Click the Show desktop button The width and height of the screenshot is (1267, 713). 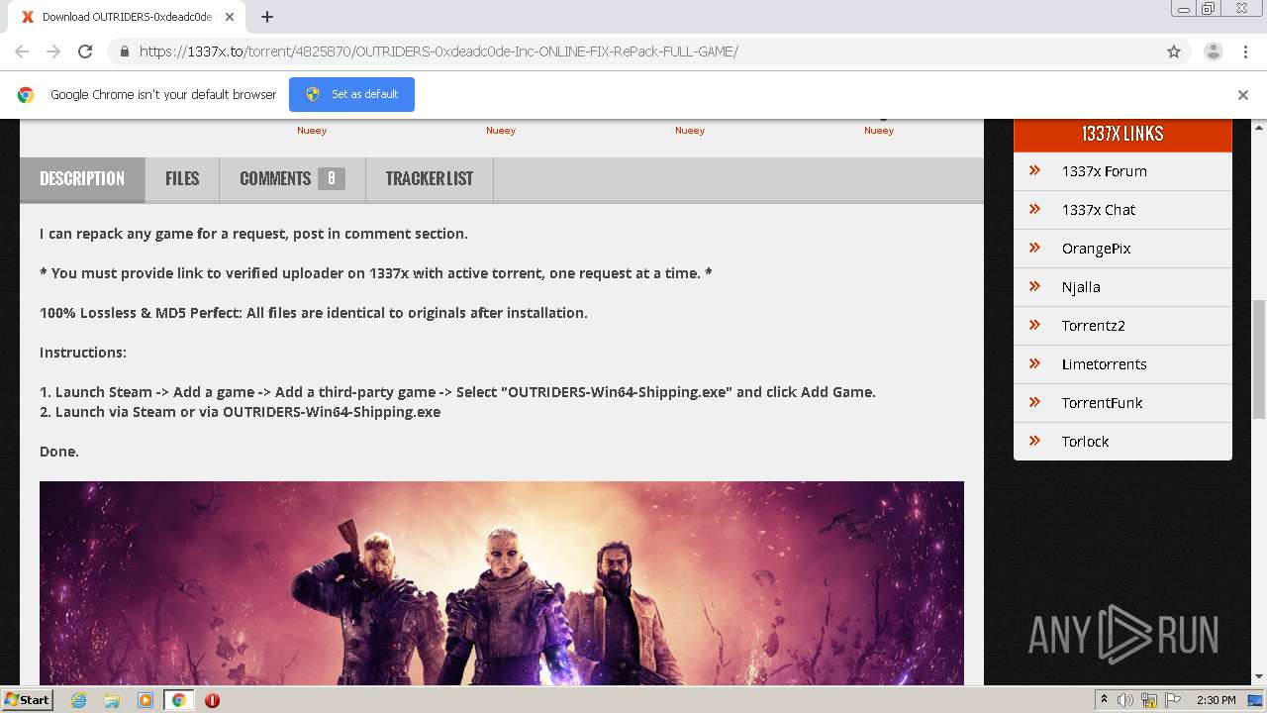[1256, 700]
